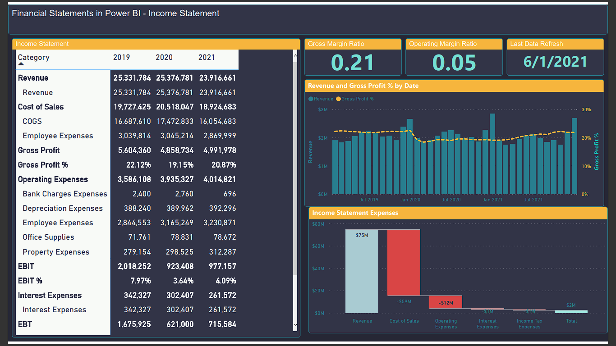616x346 pixels.
Task: Click the Last Data Refresh card
Action: (x=555, y=57)
